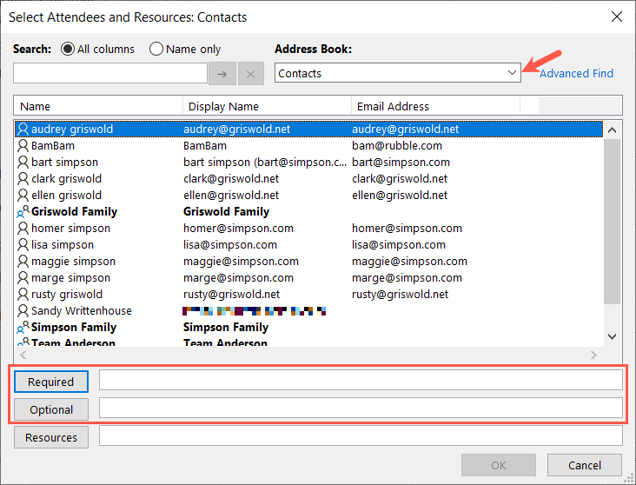Click display name lisa@simpson.com
The image size is (636, 485).
coord(230,245)
